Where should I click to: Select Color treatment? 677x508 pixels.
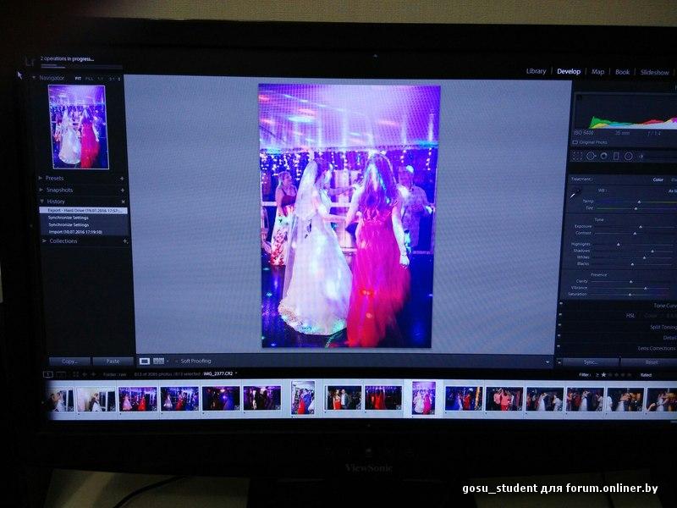point(658,179)
